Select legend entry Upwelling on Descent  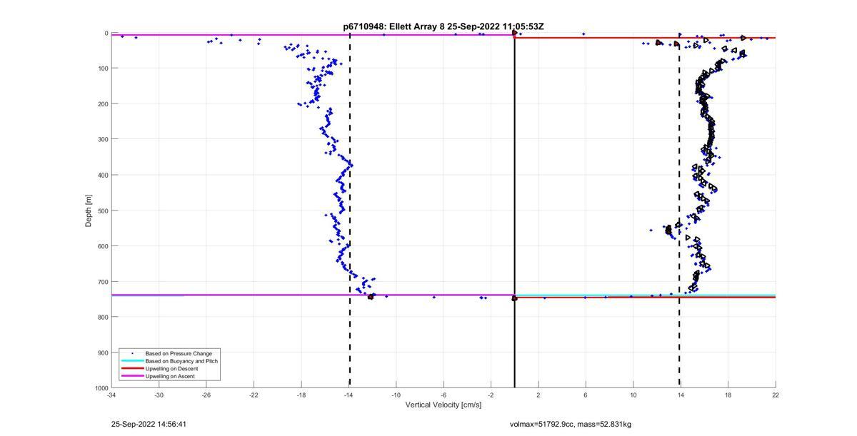point(172,368)
